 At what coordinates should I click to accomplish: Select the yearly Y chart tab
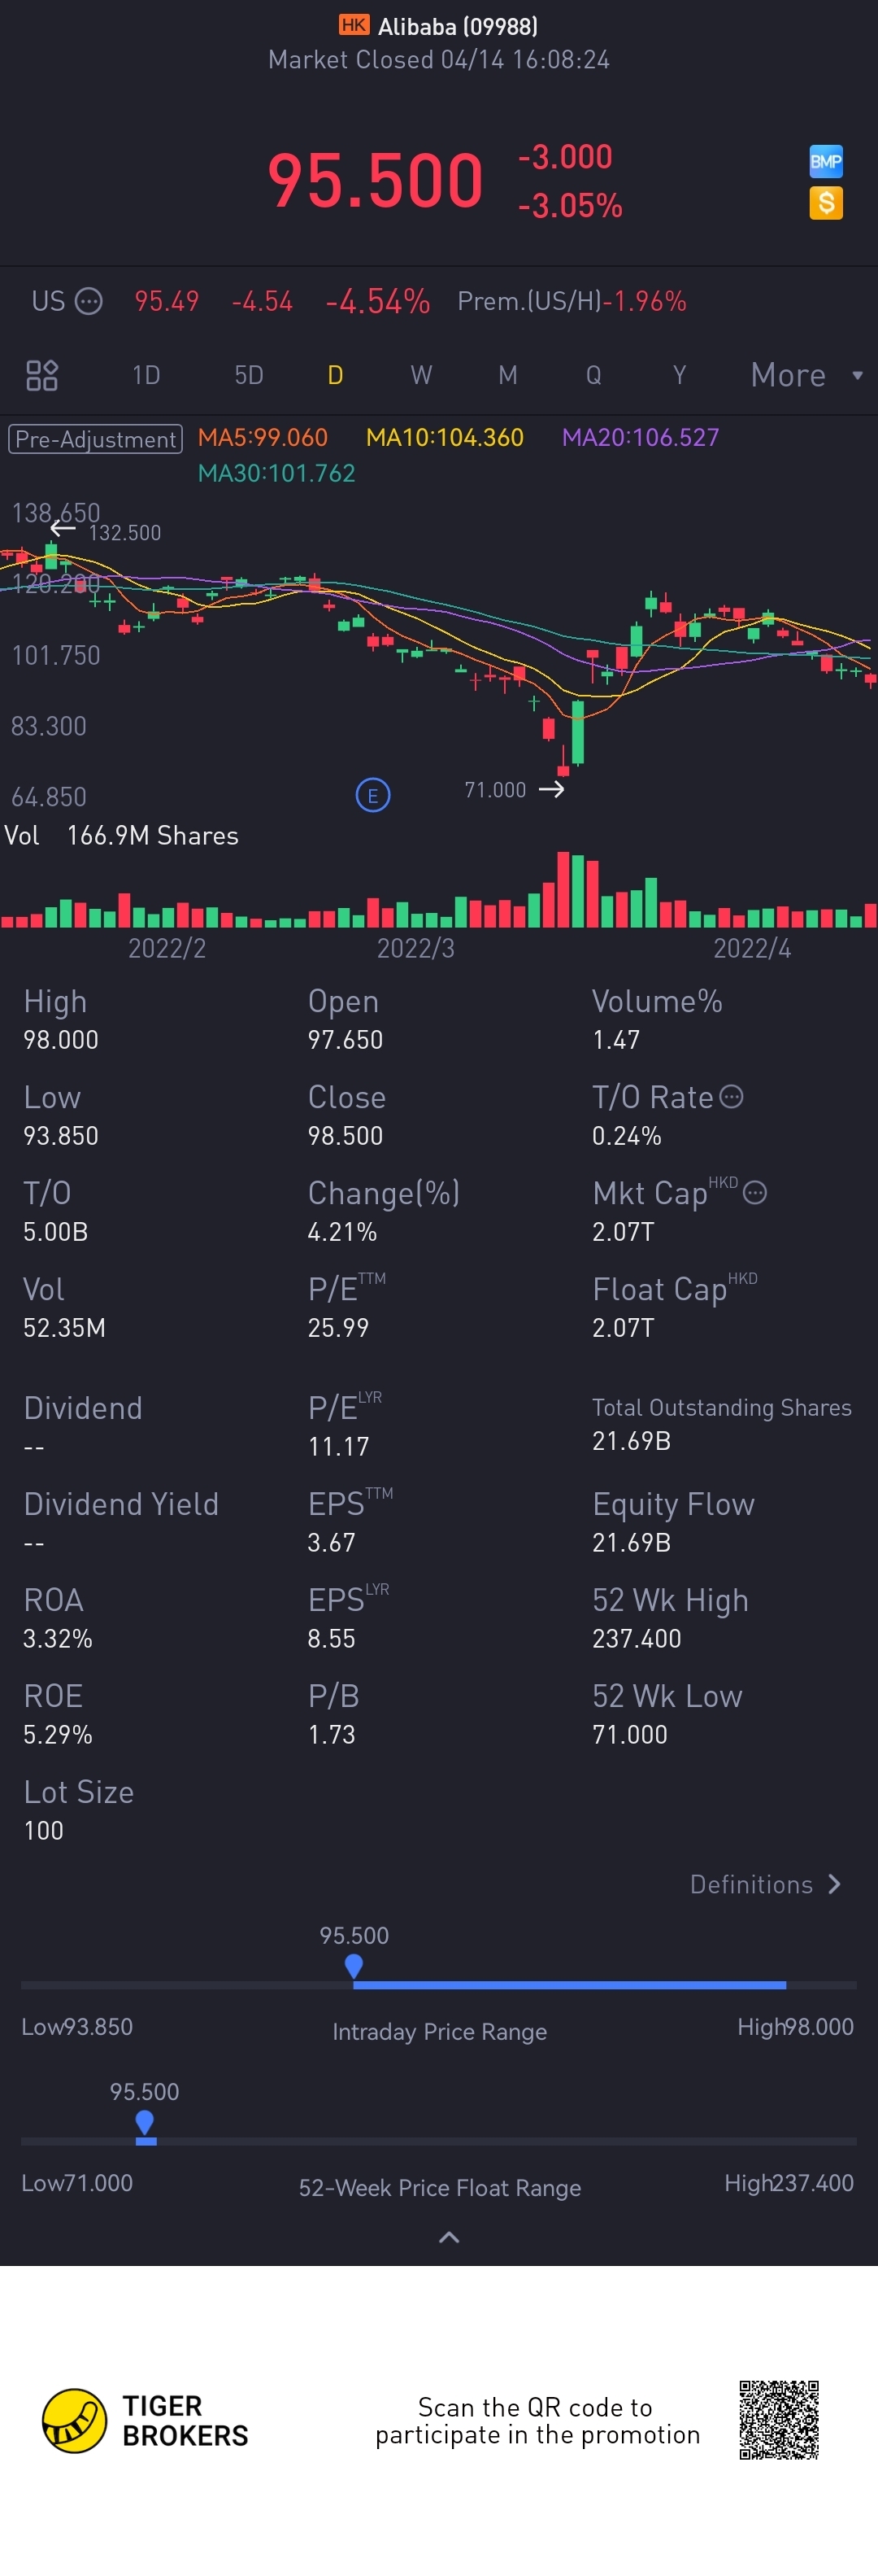[679, 375]
